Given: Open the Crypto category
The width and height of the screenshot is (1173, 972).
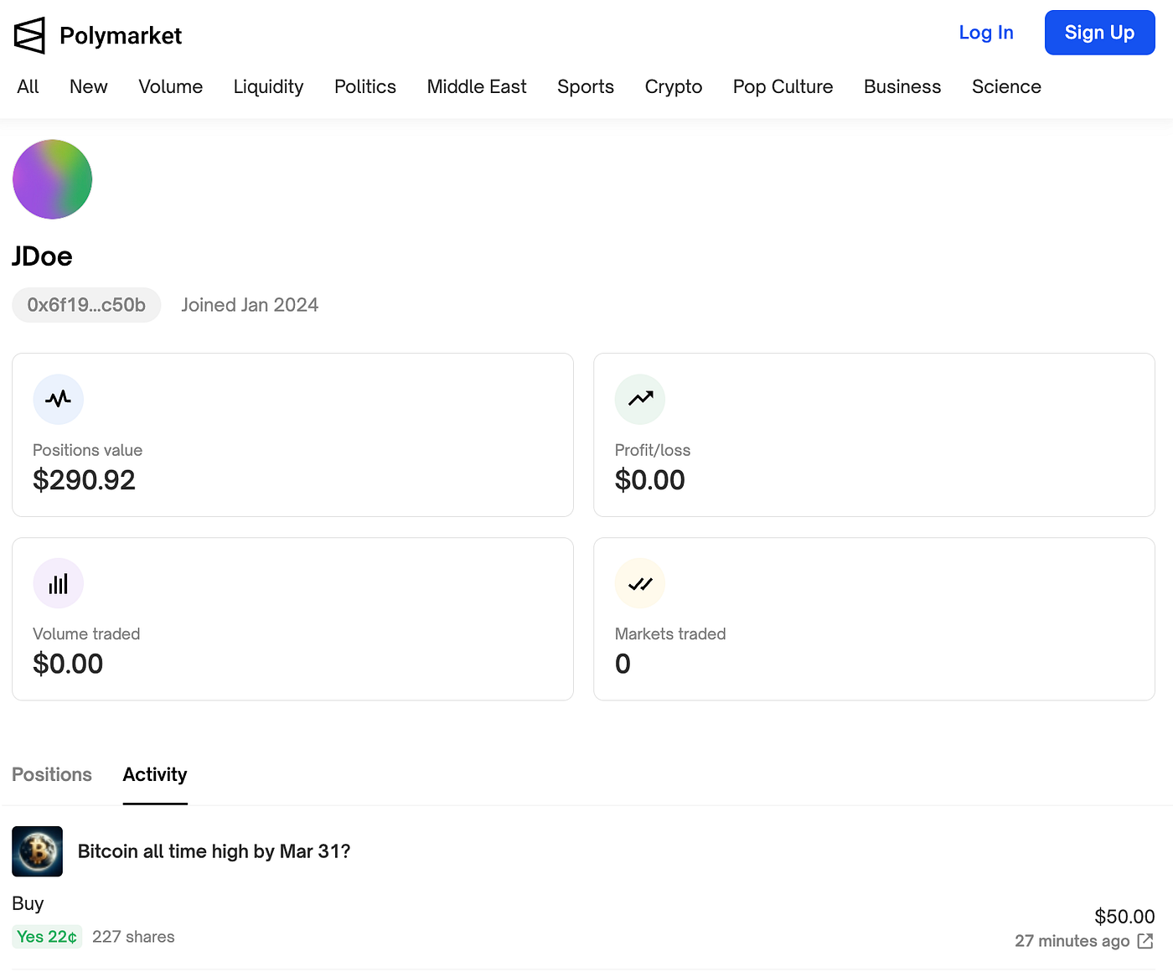Looking at the screenshot, I should pos(674,86).
